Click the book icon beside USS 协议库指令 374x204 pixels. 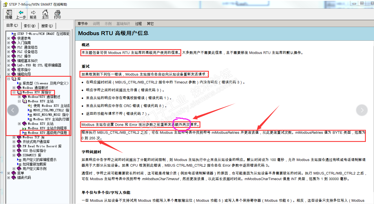pos(19,151)
